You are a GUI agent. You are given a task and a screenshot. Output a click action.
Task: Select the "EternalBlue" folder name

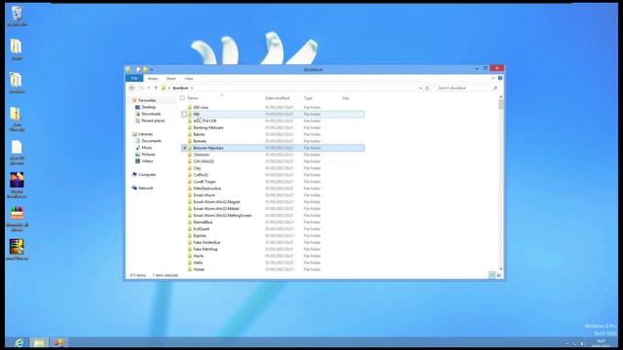point(203,222)
